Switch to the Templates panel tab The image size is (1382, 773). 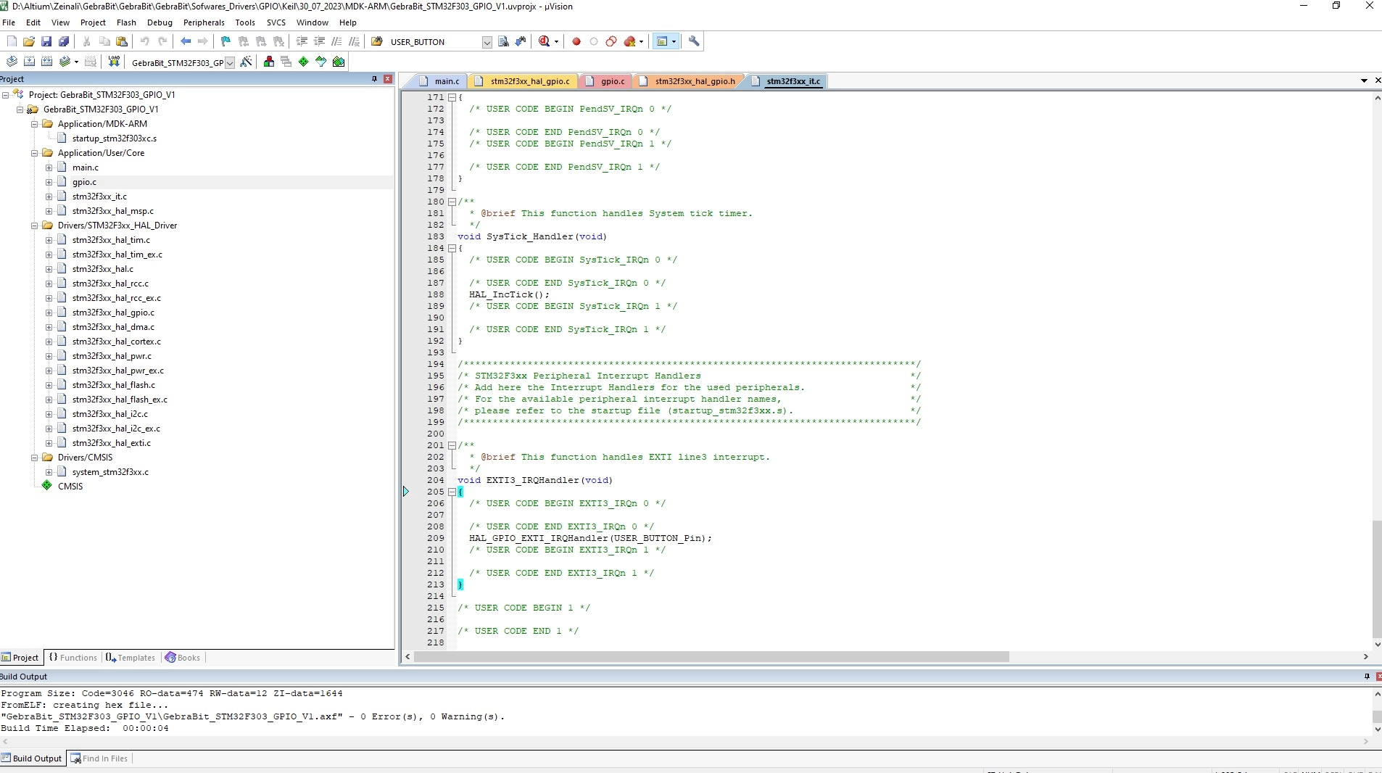click(131, 658)
